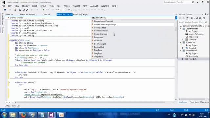Open the DEBUG menu
The width and height of the screenshot is (210, 118).
point(43,6)
